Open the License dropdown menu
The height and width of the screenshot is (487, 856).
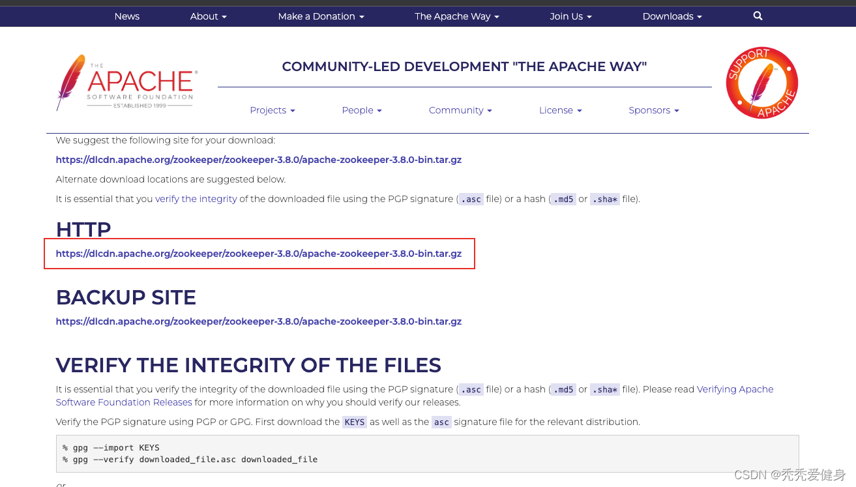point(561,110)
